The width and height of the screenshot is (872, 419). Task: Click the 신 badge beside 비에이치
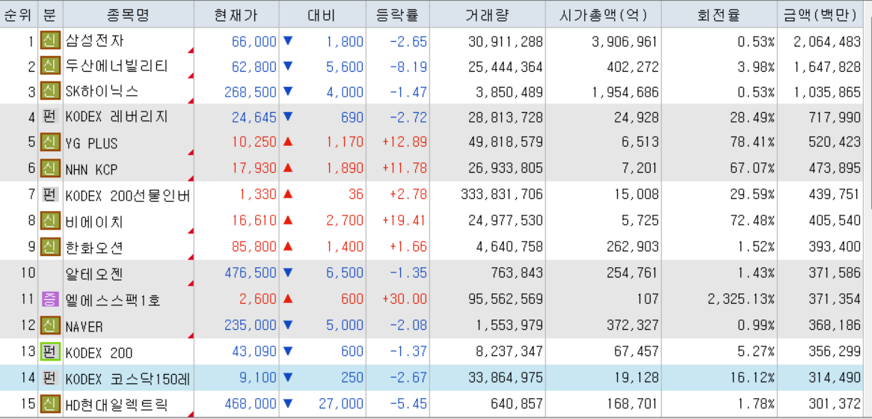pos(50,221)
